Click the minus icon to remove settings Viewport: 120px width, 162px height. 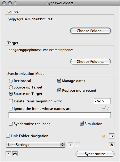(x=78, y=145)
